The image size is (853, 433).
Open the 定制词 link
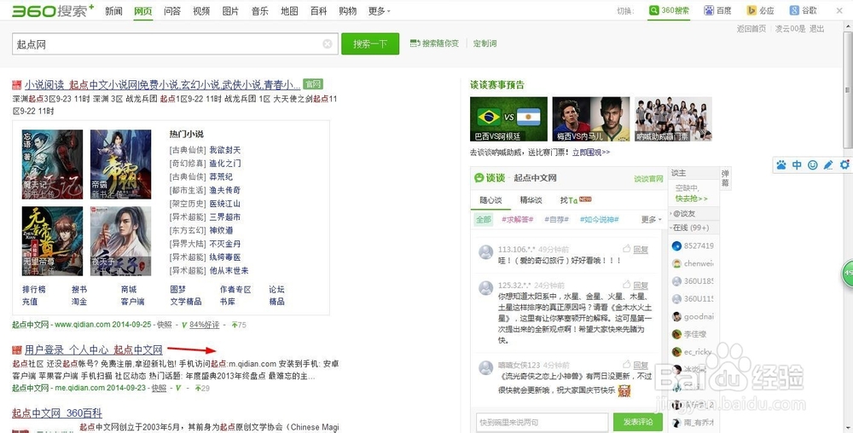[485, 43]
